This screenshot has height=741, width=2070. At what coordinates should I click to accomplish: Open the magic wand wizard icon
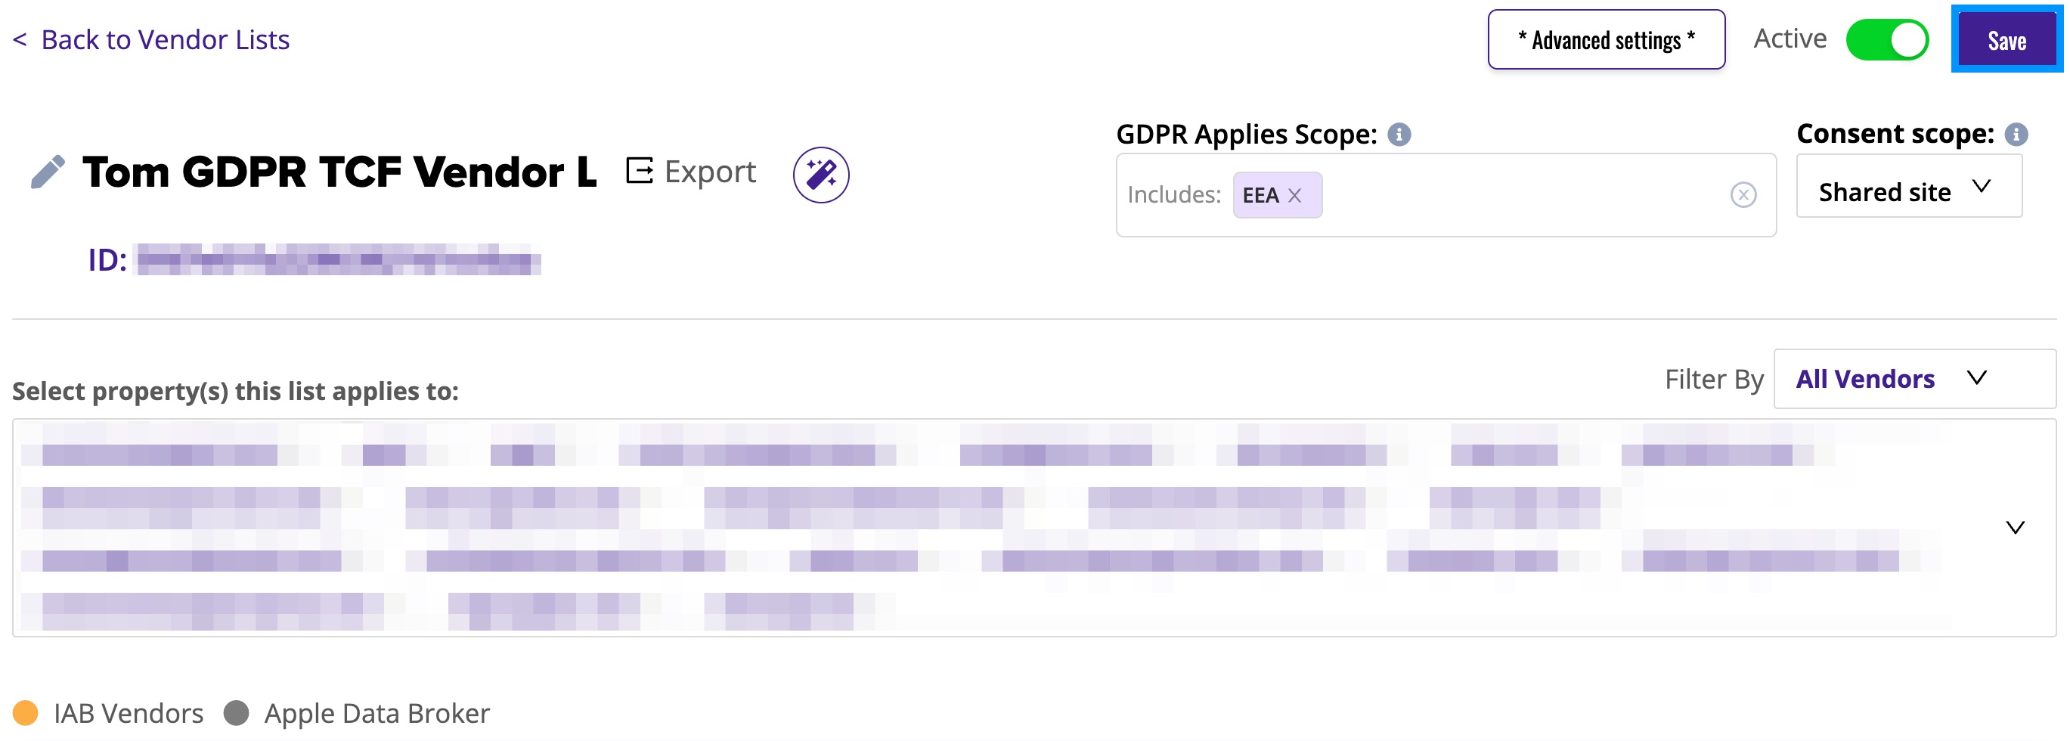tap(820, 175)
